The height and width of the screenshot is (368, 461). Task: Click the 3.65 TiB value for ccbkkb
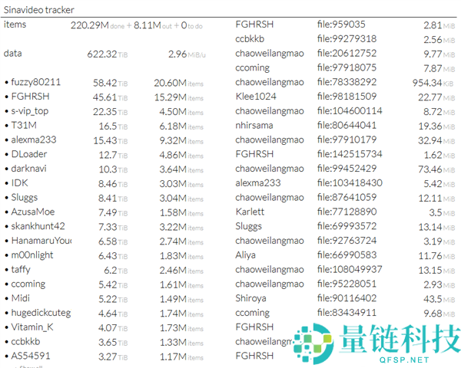coord(113,343)
